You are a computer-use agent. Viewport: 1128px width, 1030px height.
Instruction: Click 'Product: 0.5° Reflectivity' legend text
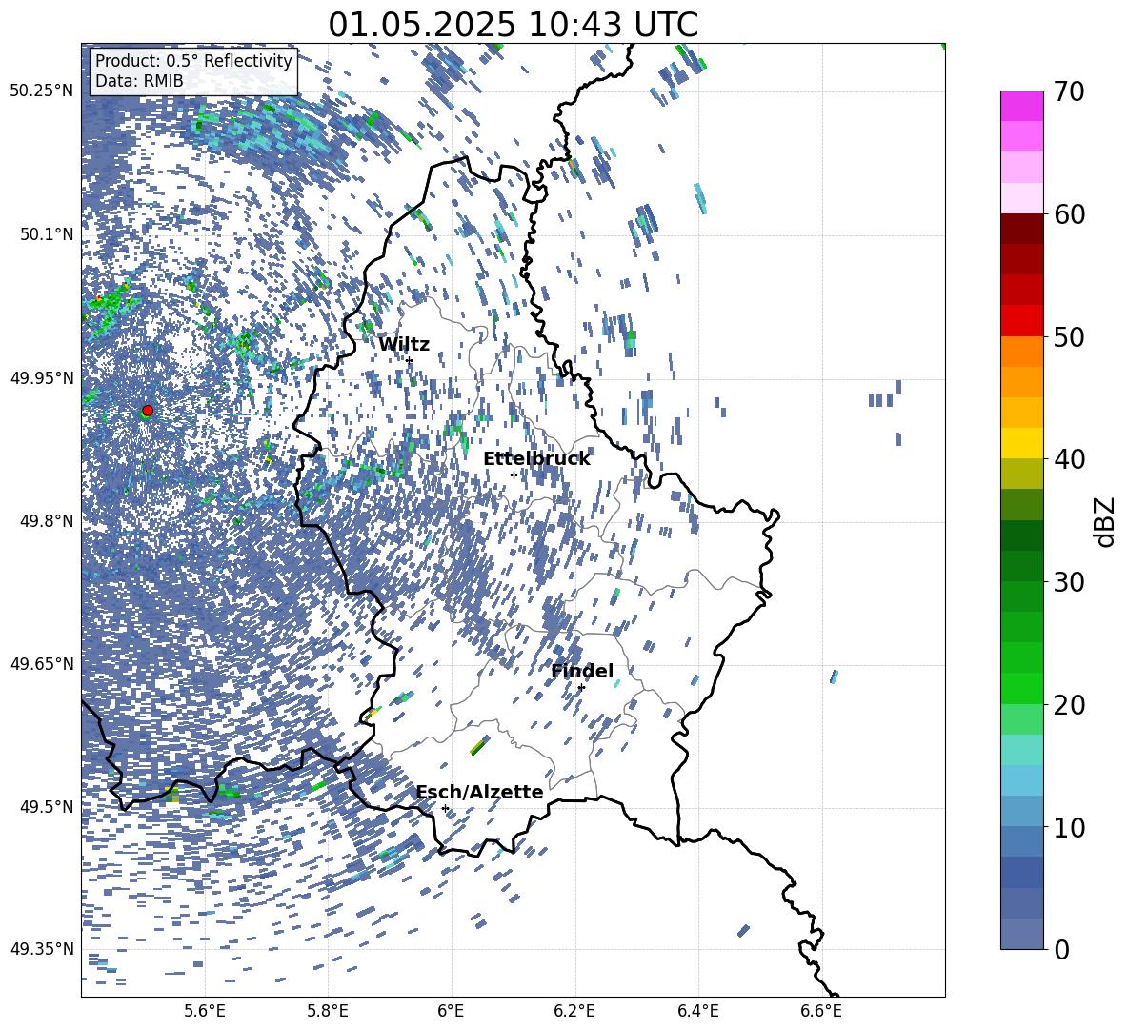tap(193, 61)
